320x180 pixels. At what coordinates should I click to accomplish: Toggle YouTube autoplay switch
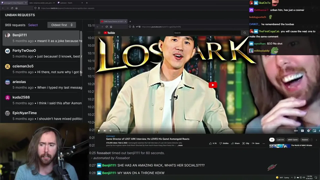296,131
